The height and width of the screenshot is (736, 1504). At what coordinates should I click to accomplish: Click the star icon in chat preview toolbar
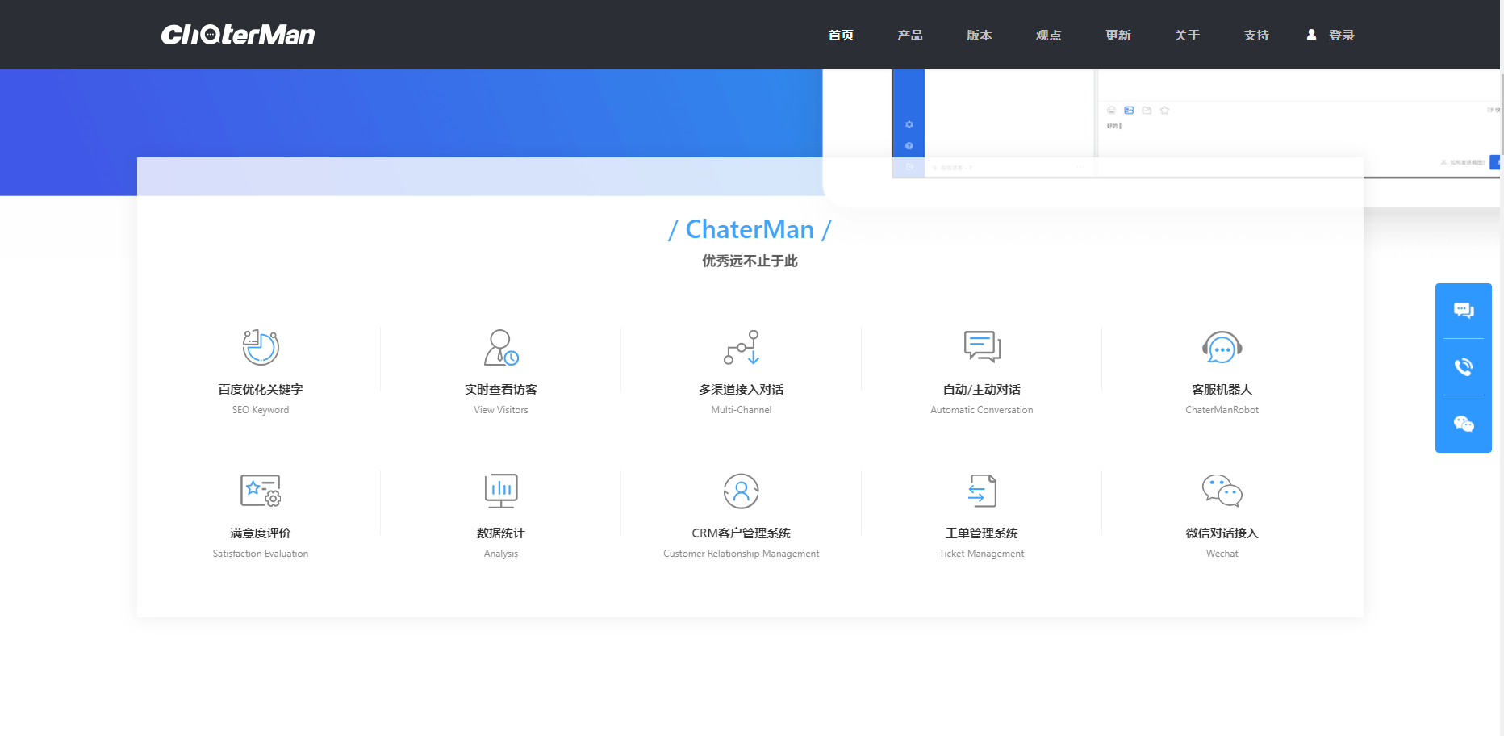click(1164, 111)
